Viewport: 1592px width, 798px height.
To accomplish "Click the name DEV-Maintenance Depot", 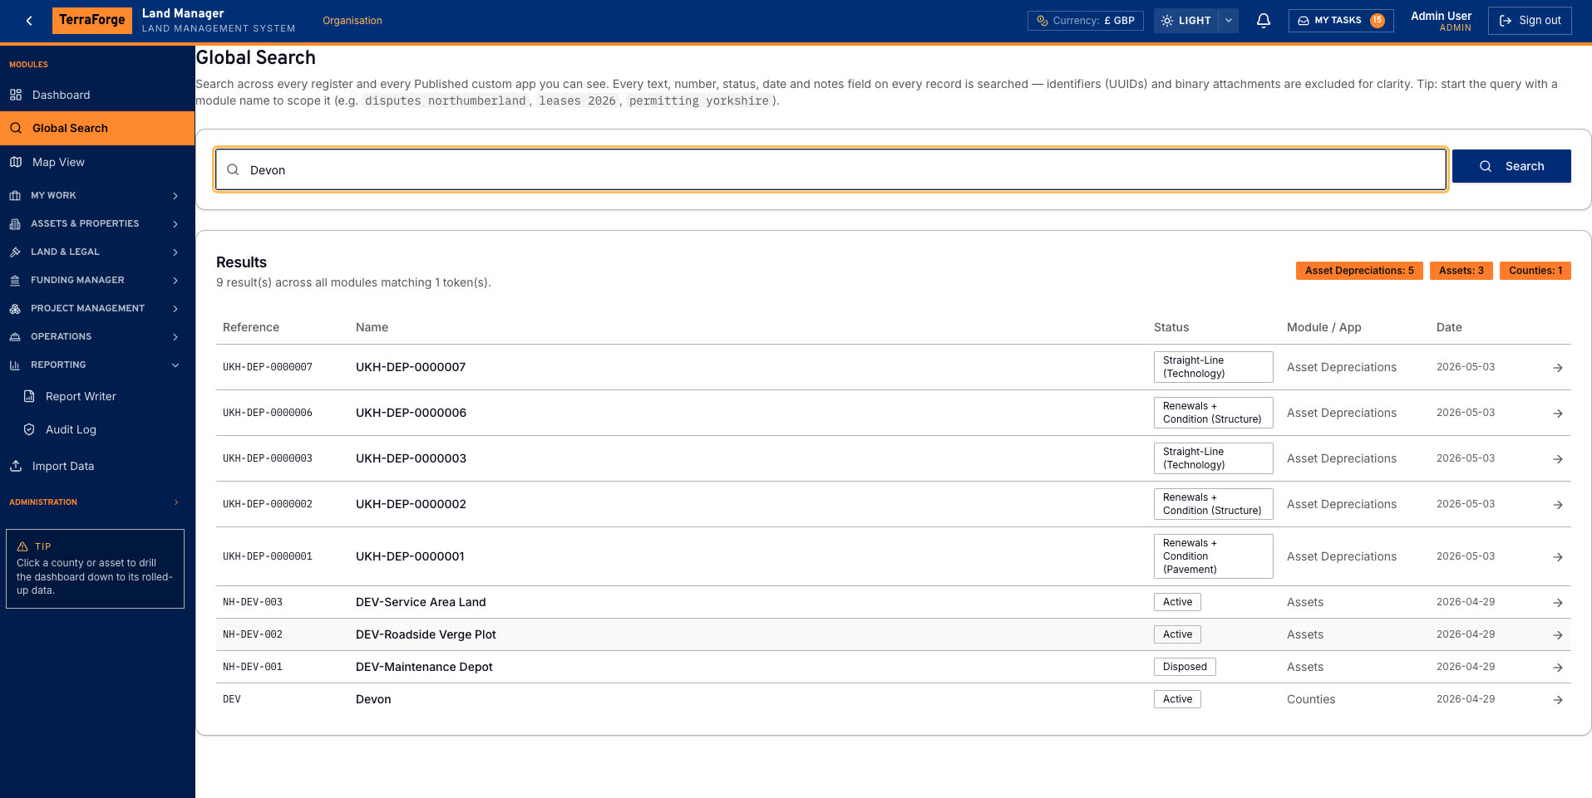I will (424, 667).
